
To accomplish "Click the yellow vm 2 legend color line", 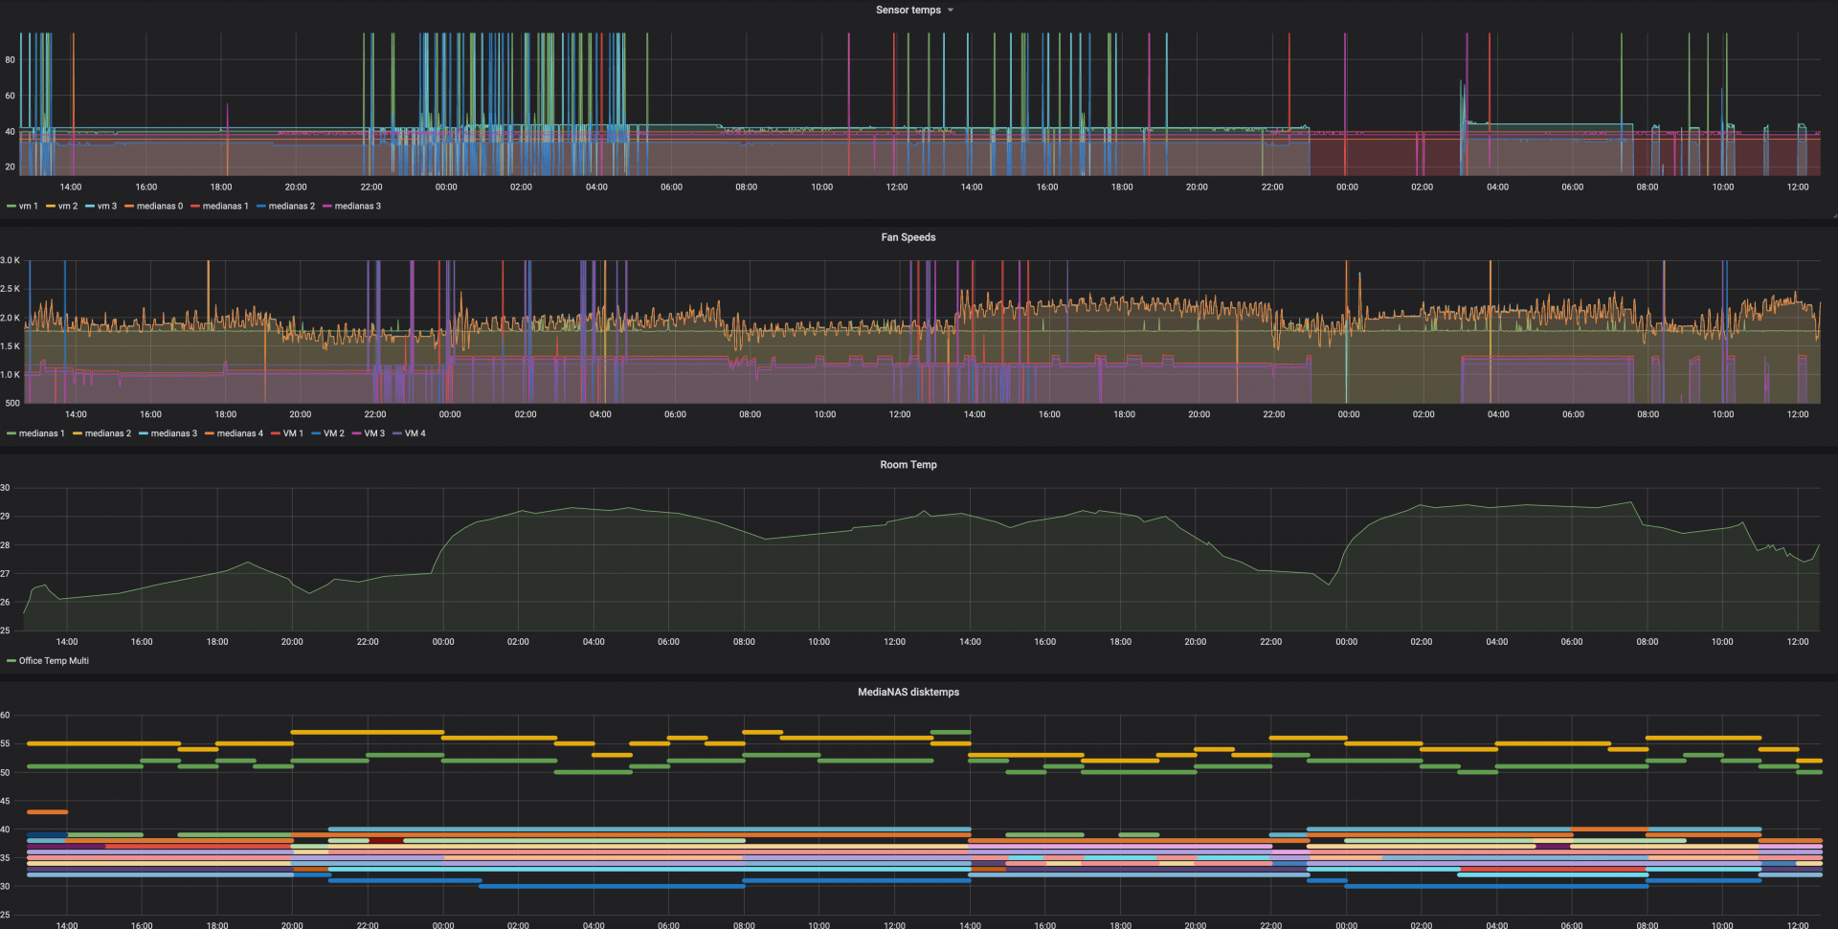I will 51,207.
